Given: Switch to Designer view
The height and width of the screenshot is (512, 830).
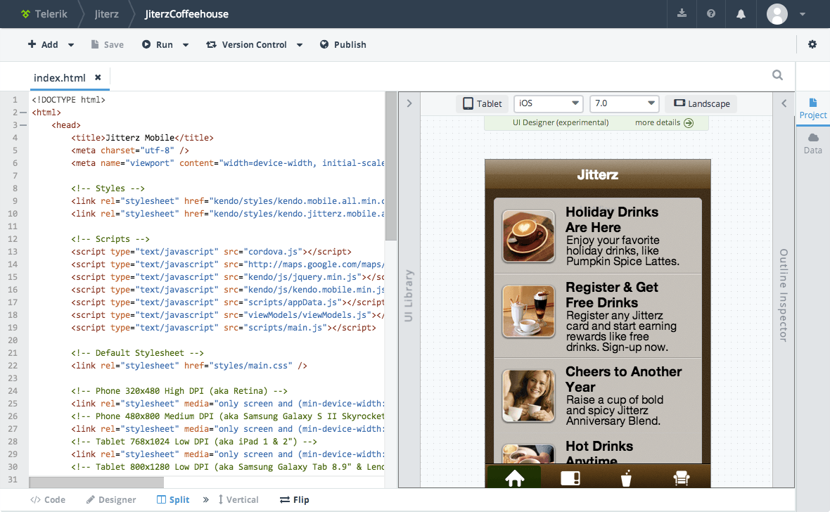Looking at the screenshot, I should click(111, 500).
